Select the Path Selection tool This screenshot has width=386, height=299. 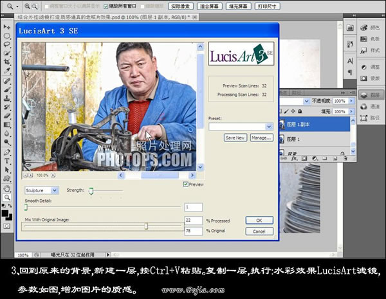click(x=7, y=170)
